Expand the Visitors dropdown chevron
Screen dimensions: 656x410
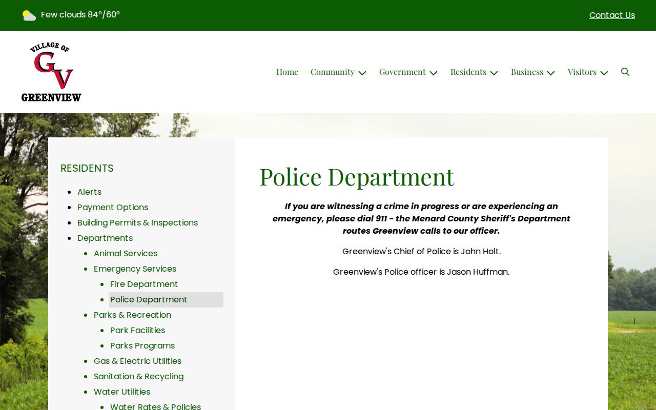[604, 73]
